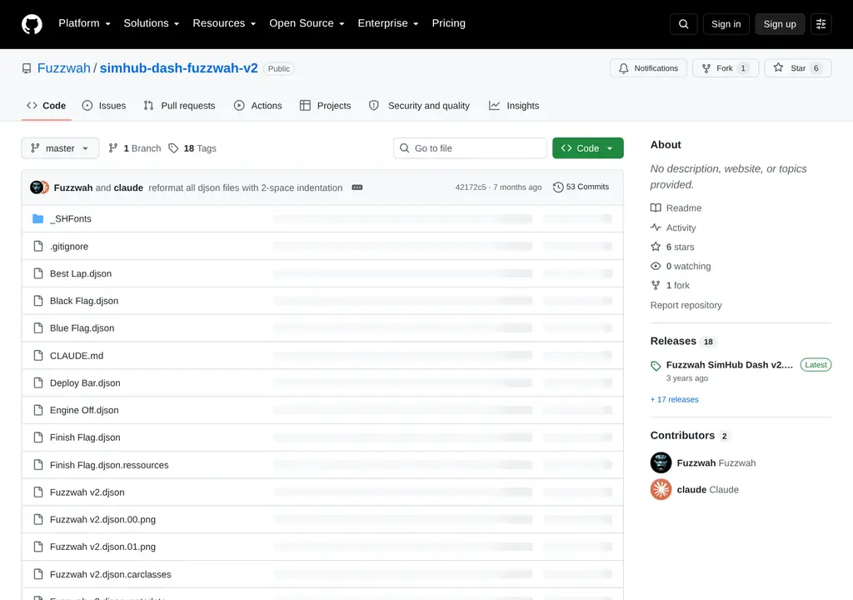Open the Solutions dropdown menu
The image size is (853, 600).
152,23
